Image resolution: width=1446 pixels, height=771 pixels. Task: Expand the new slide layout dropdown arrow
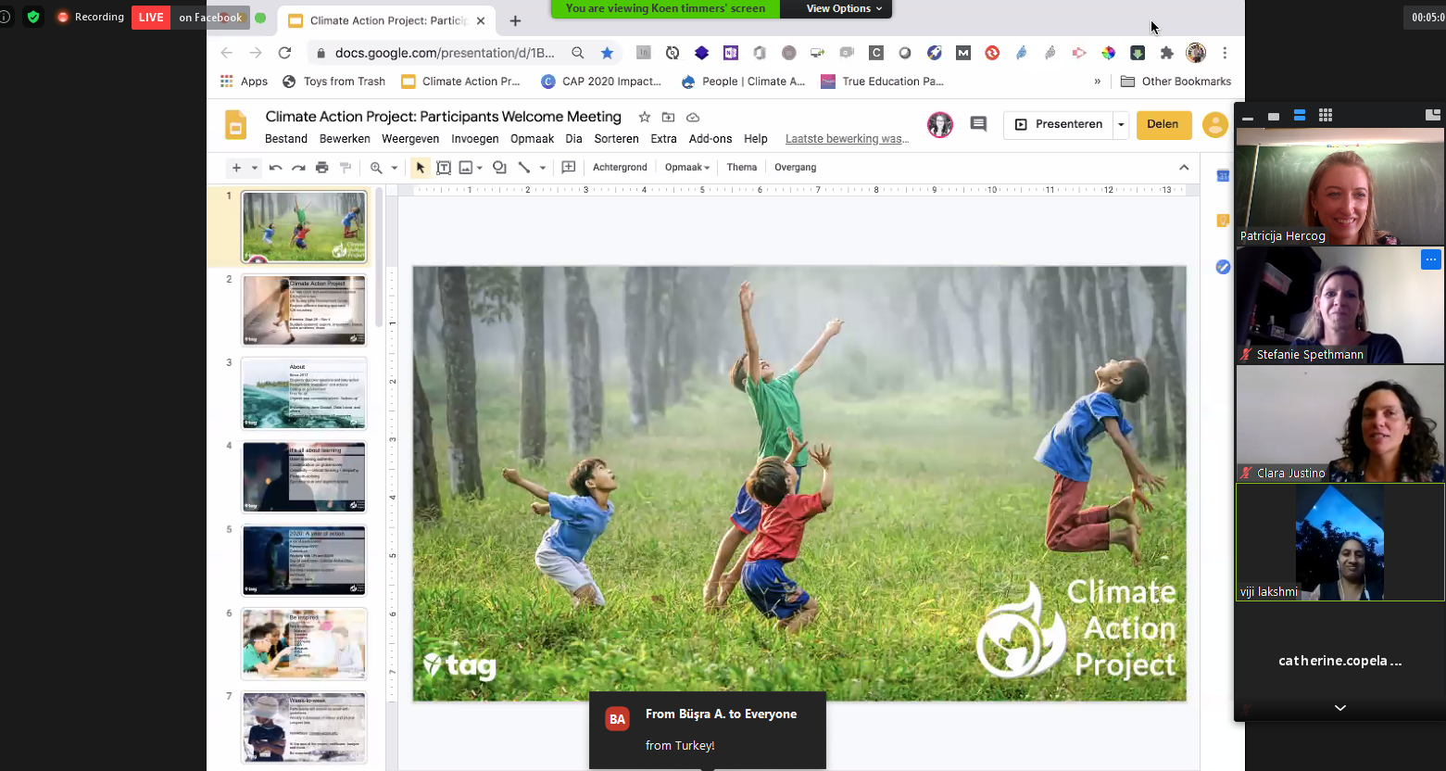tap(254, 168)
